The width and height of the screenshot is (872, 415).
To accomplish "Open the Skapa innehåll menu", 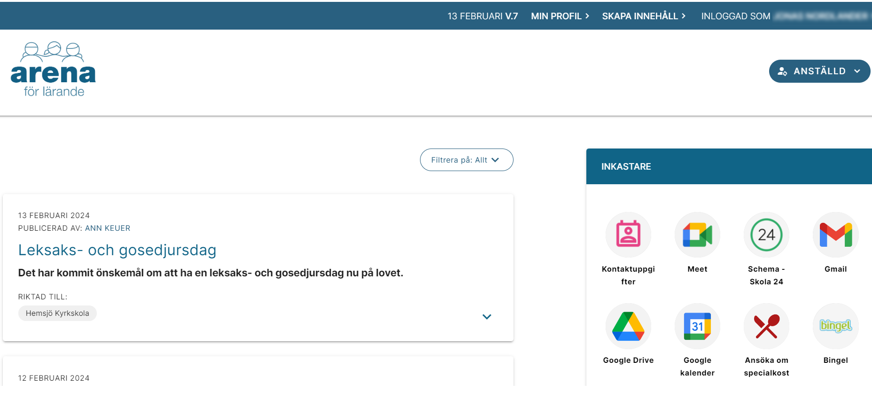I will (x=644, y=16).
